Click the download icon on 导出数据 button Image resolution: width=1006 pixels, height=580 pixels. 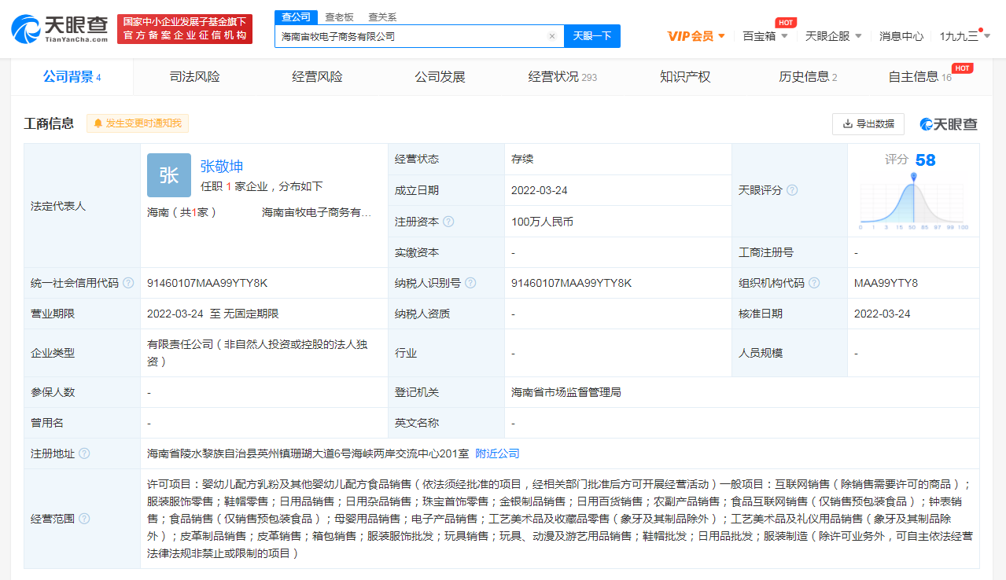click(x=848, y=123)
